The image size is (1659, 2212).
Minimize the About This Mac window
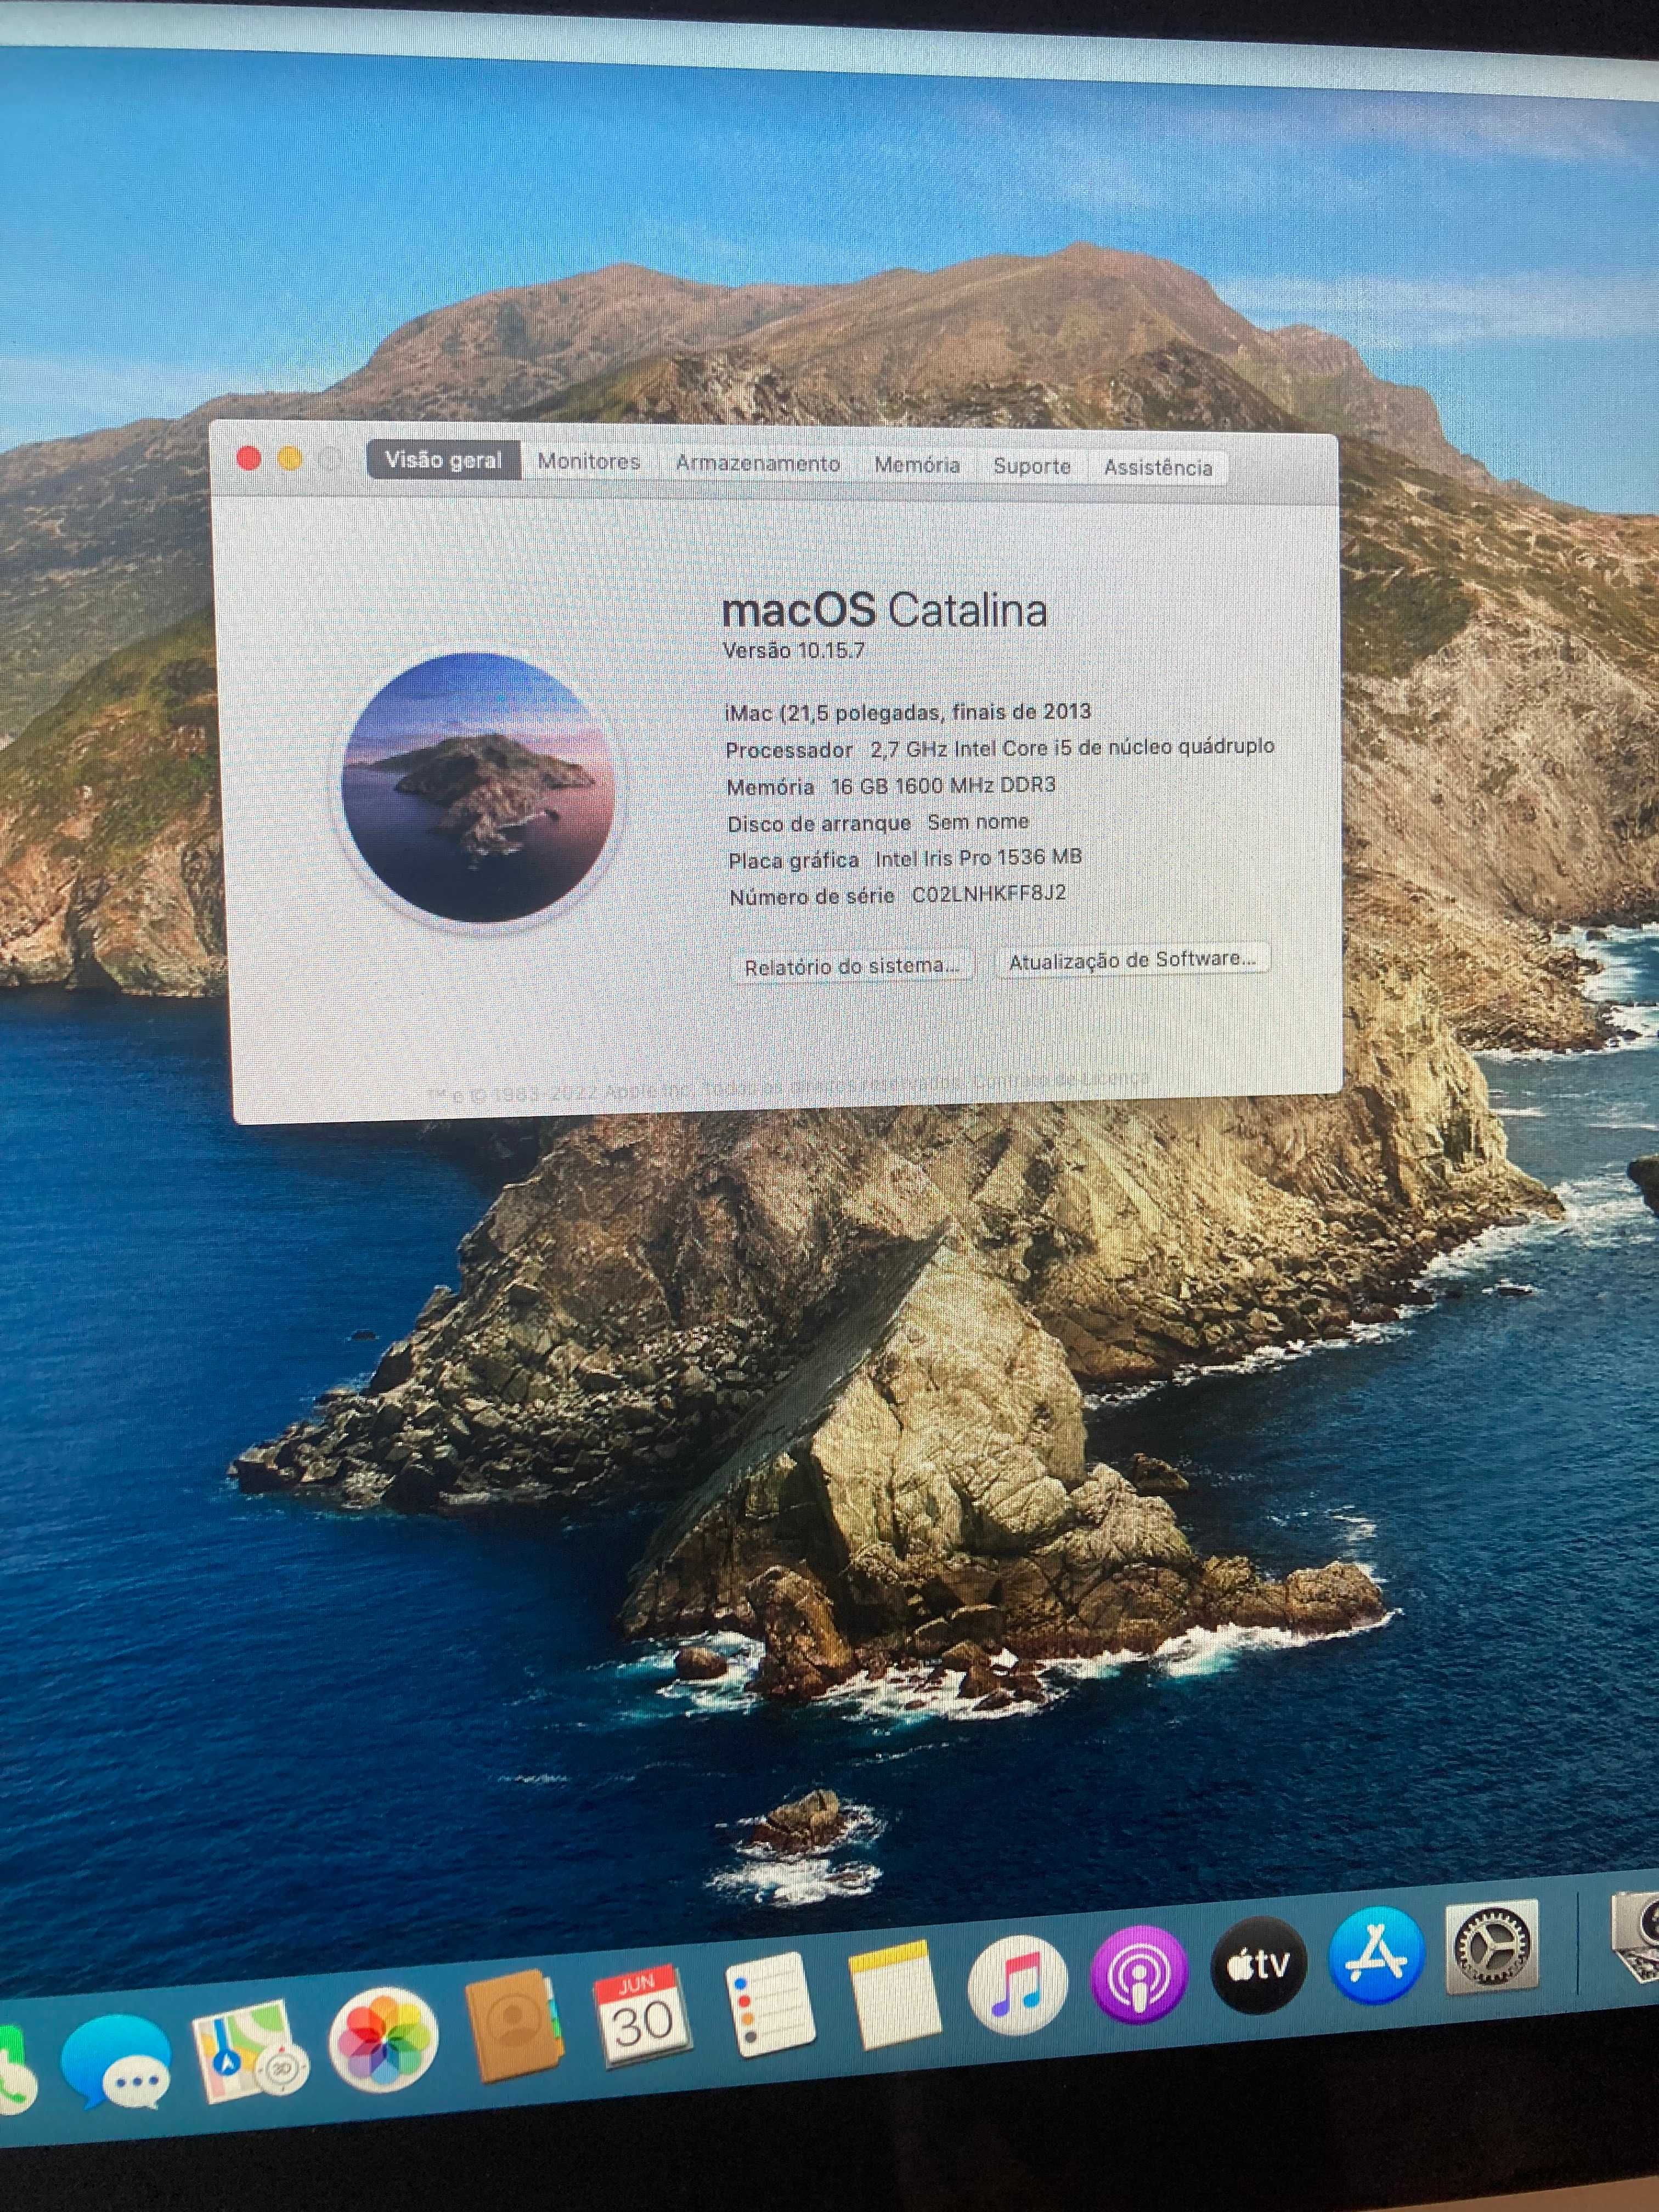click(290, 459)
